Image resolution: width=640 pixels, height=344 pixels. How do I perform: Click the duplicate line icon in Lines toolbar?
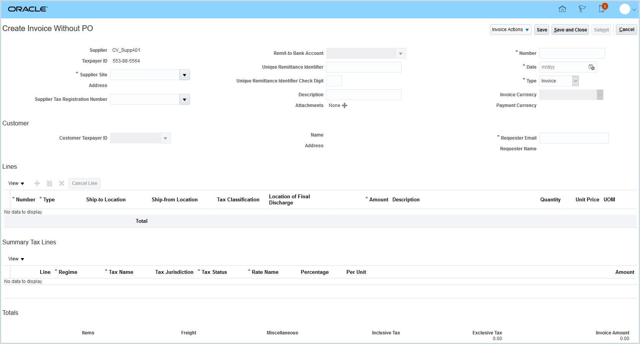[x=49, y=183]
